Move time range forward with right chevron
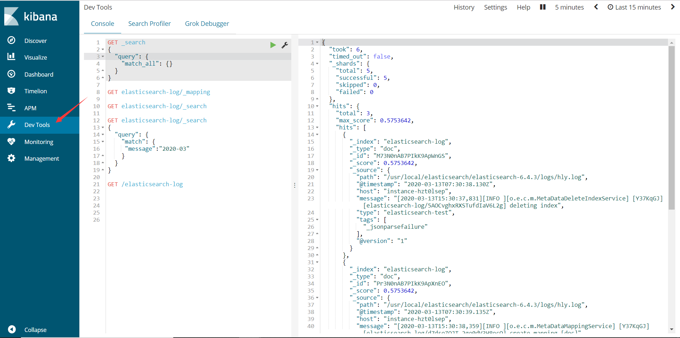680x338 pixels. pyautogui.click(x=673, y=7)
